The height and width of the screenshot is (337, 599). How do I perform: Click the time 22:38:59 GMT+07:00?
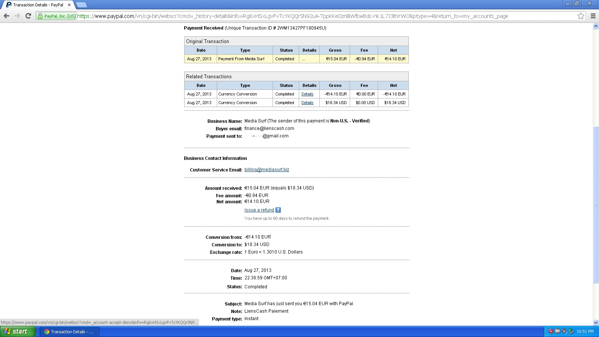coord(266,278)
